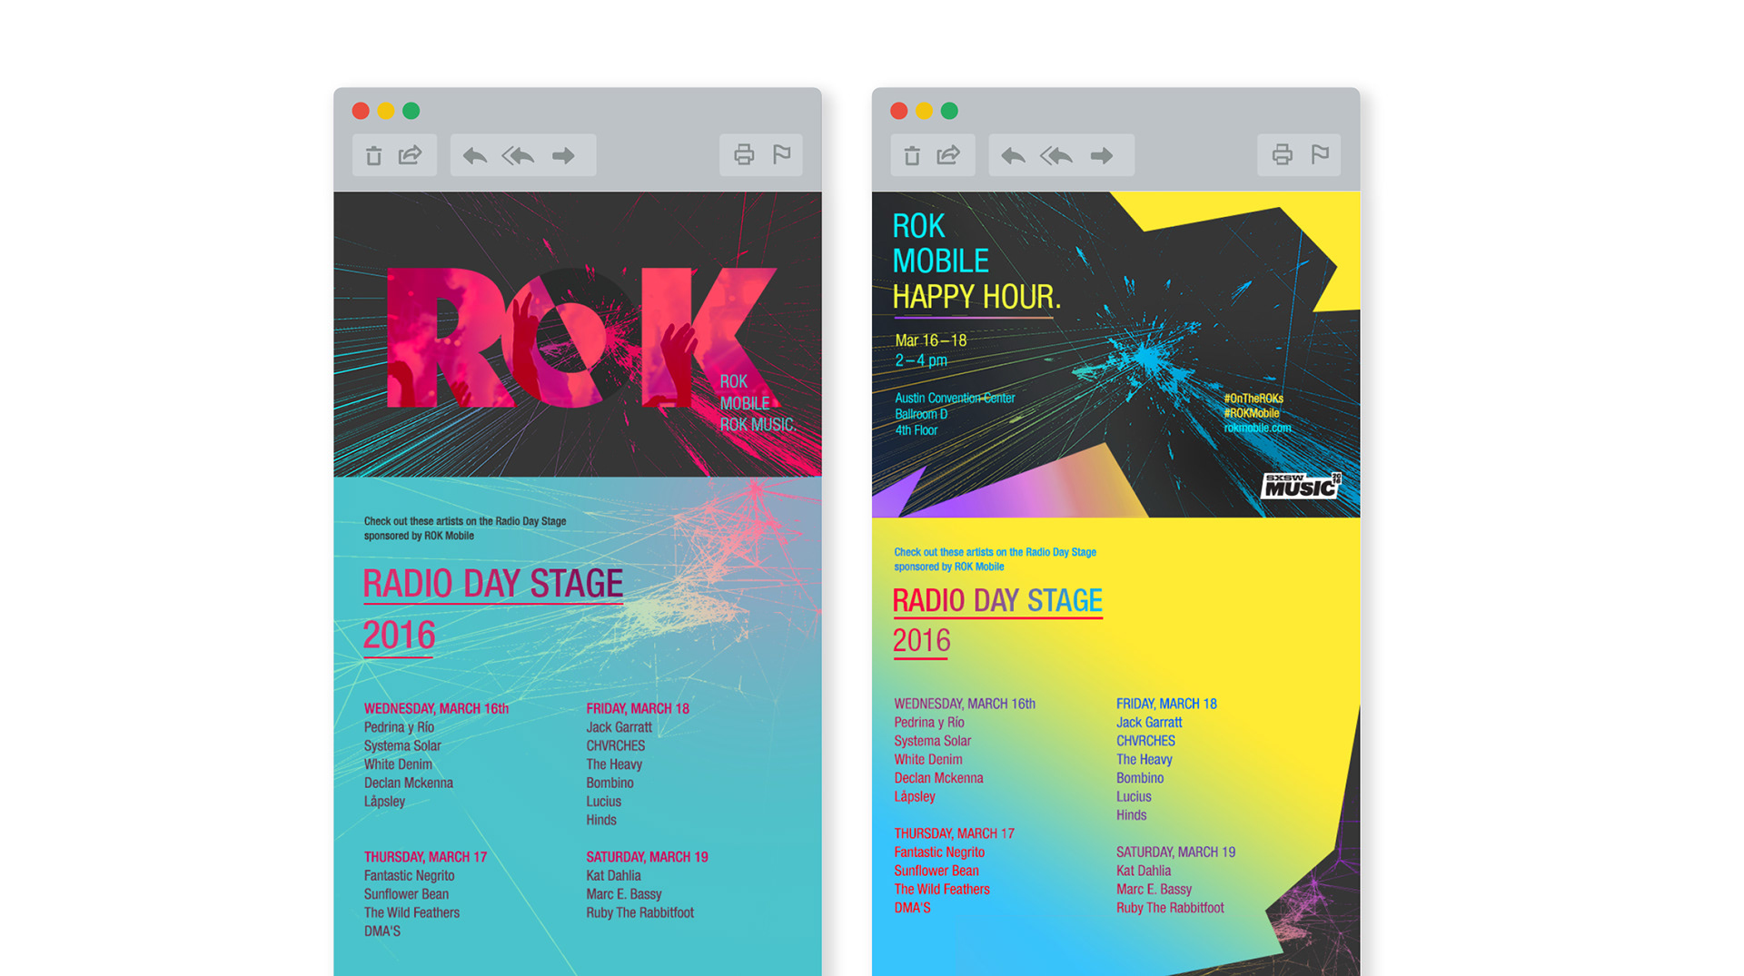Click the large ROK logo in left email
This screenshot has width=1744, height=976.
581,337
